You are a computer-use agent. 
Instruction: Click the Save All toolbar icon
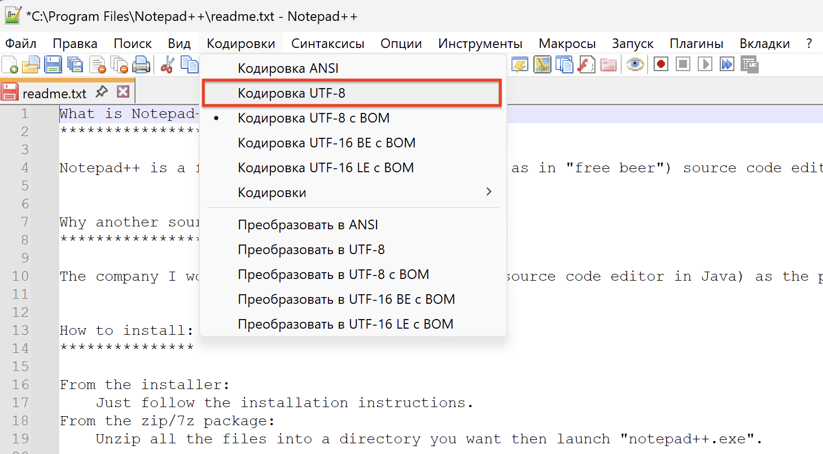tap(75, 65)
